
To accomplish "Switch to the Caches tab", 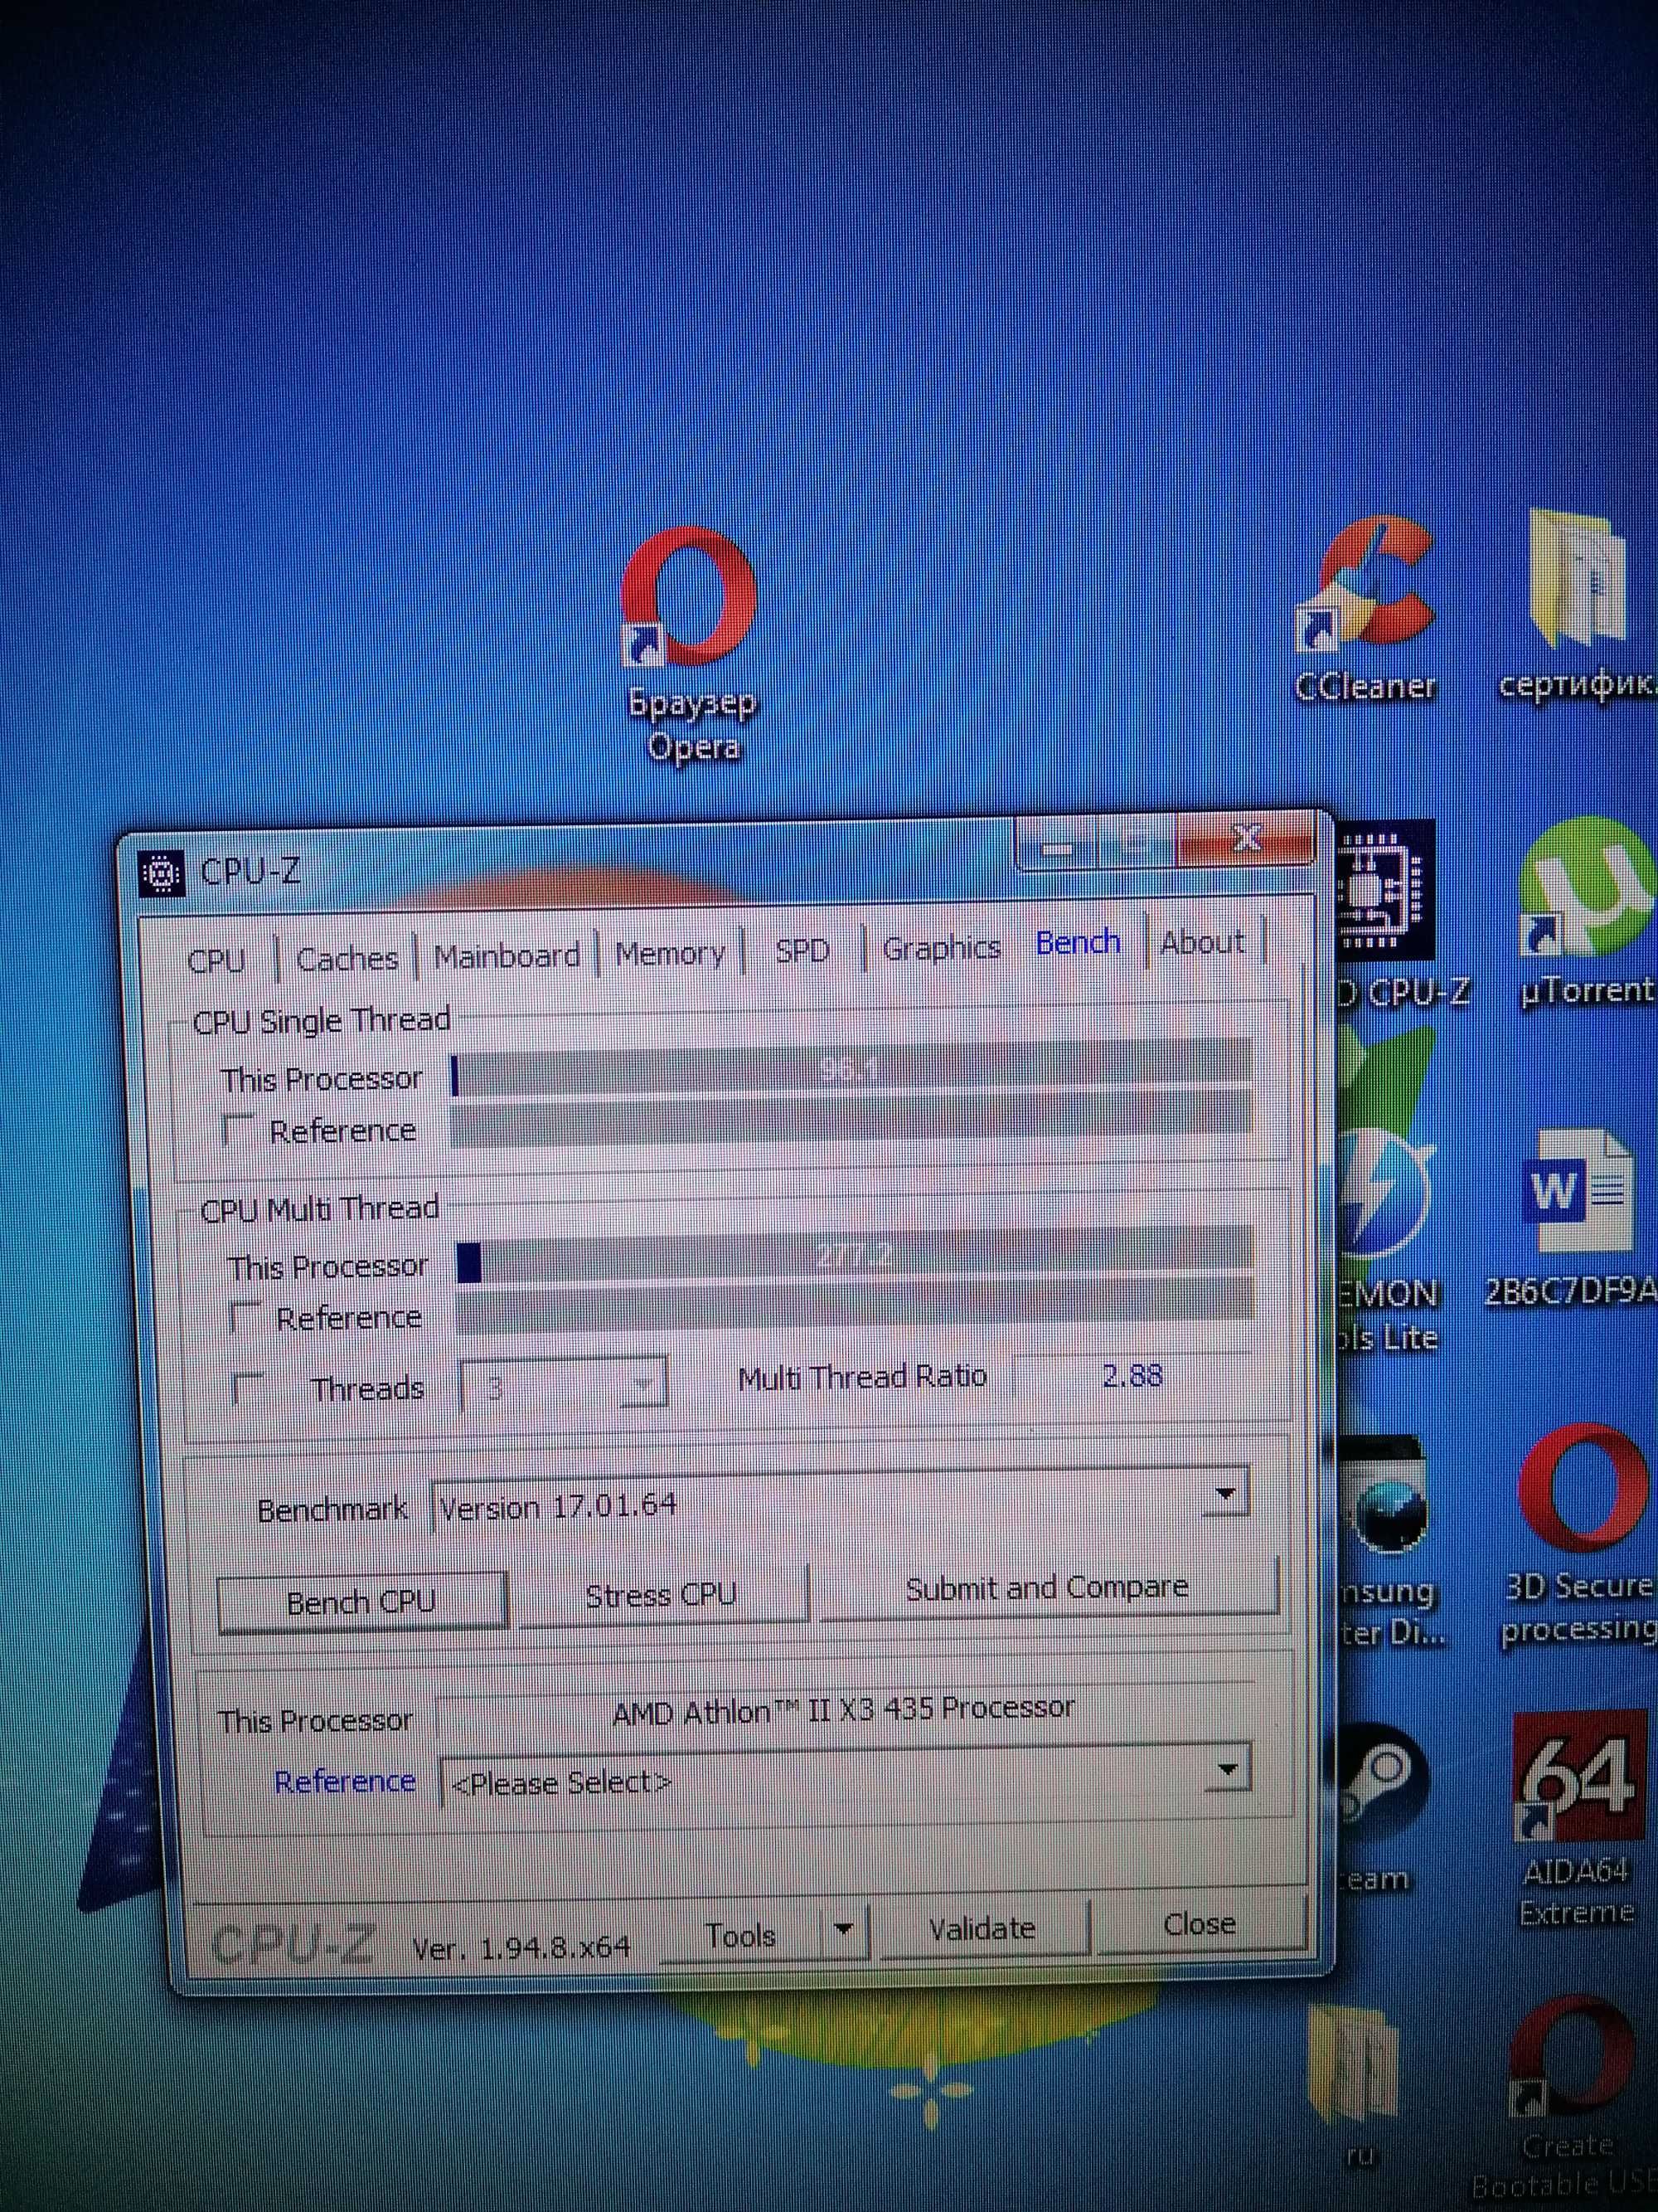I will click(347, 958).
